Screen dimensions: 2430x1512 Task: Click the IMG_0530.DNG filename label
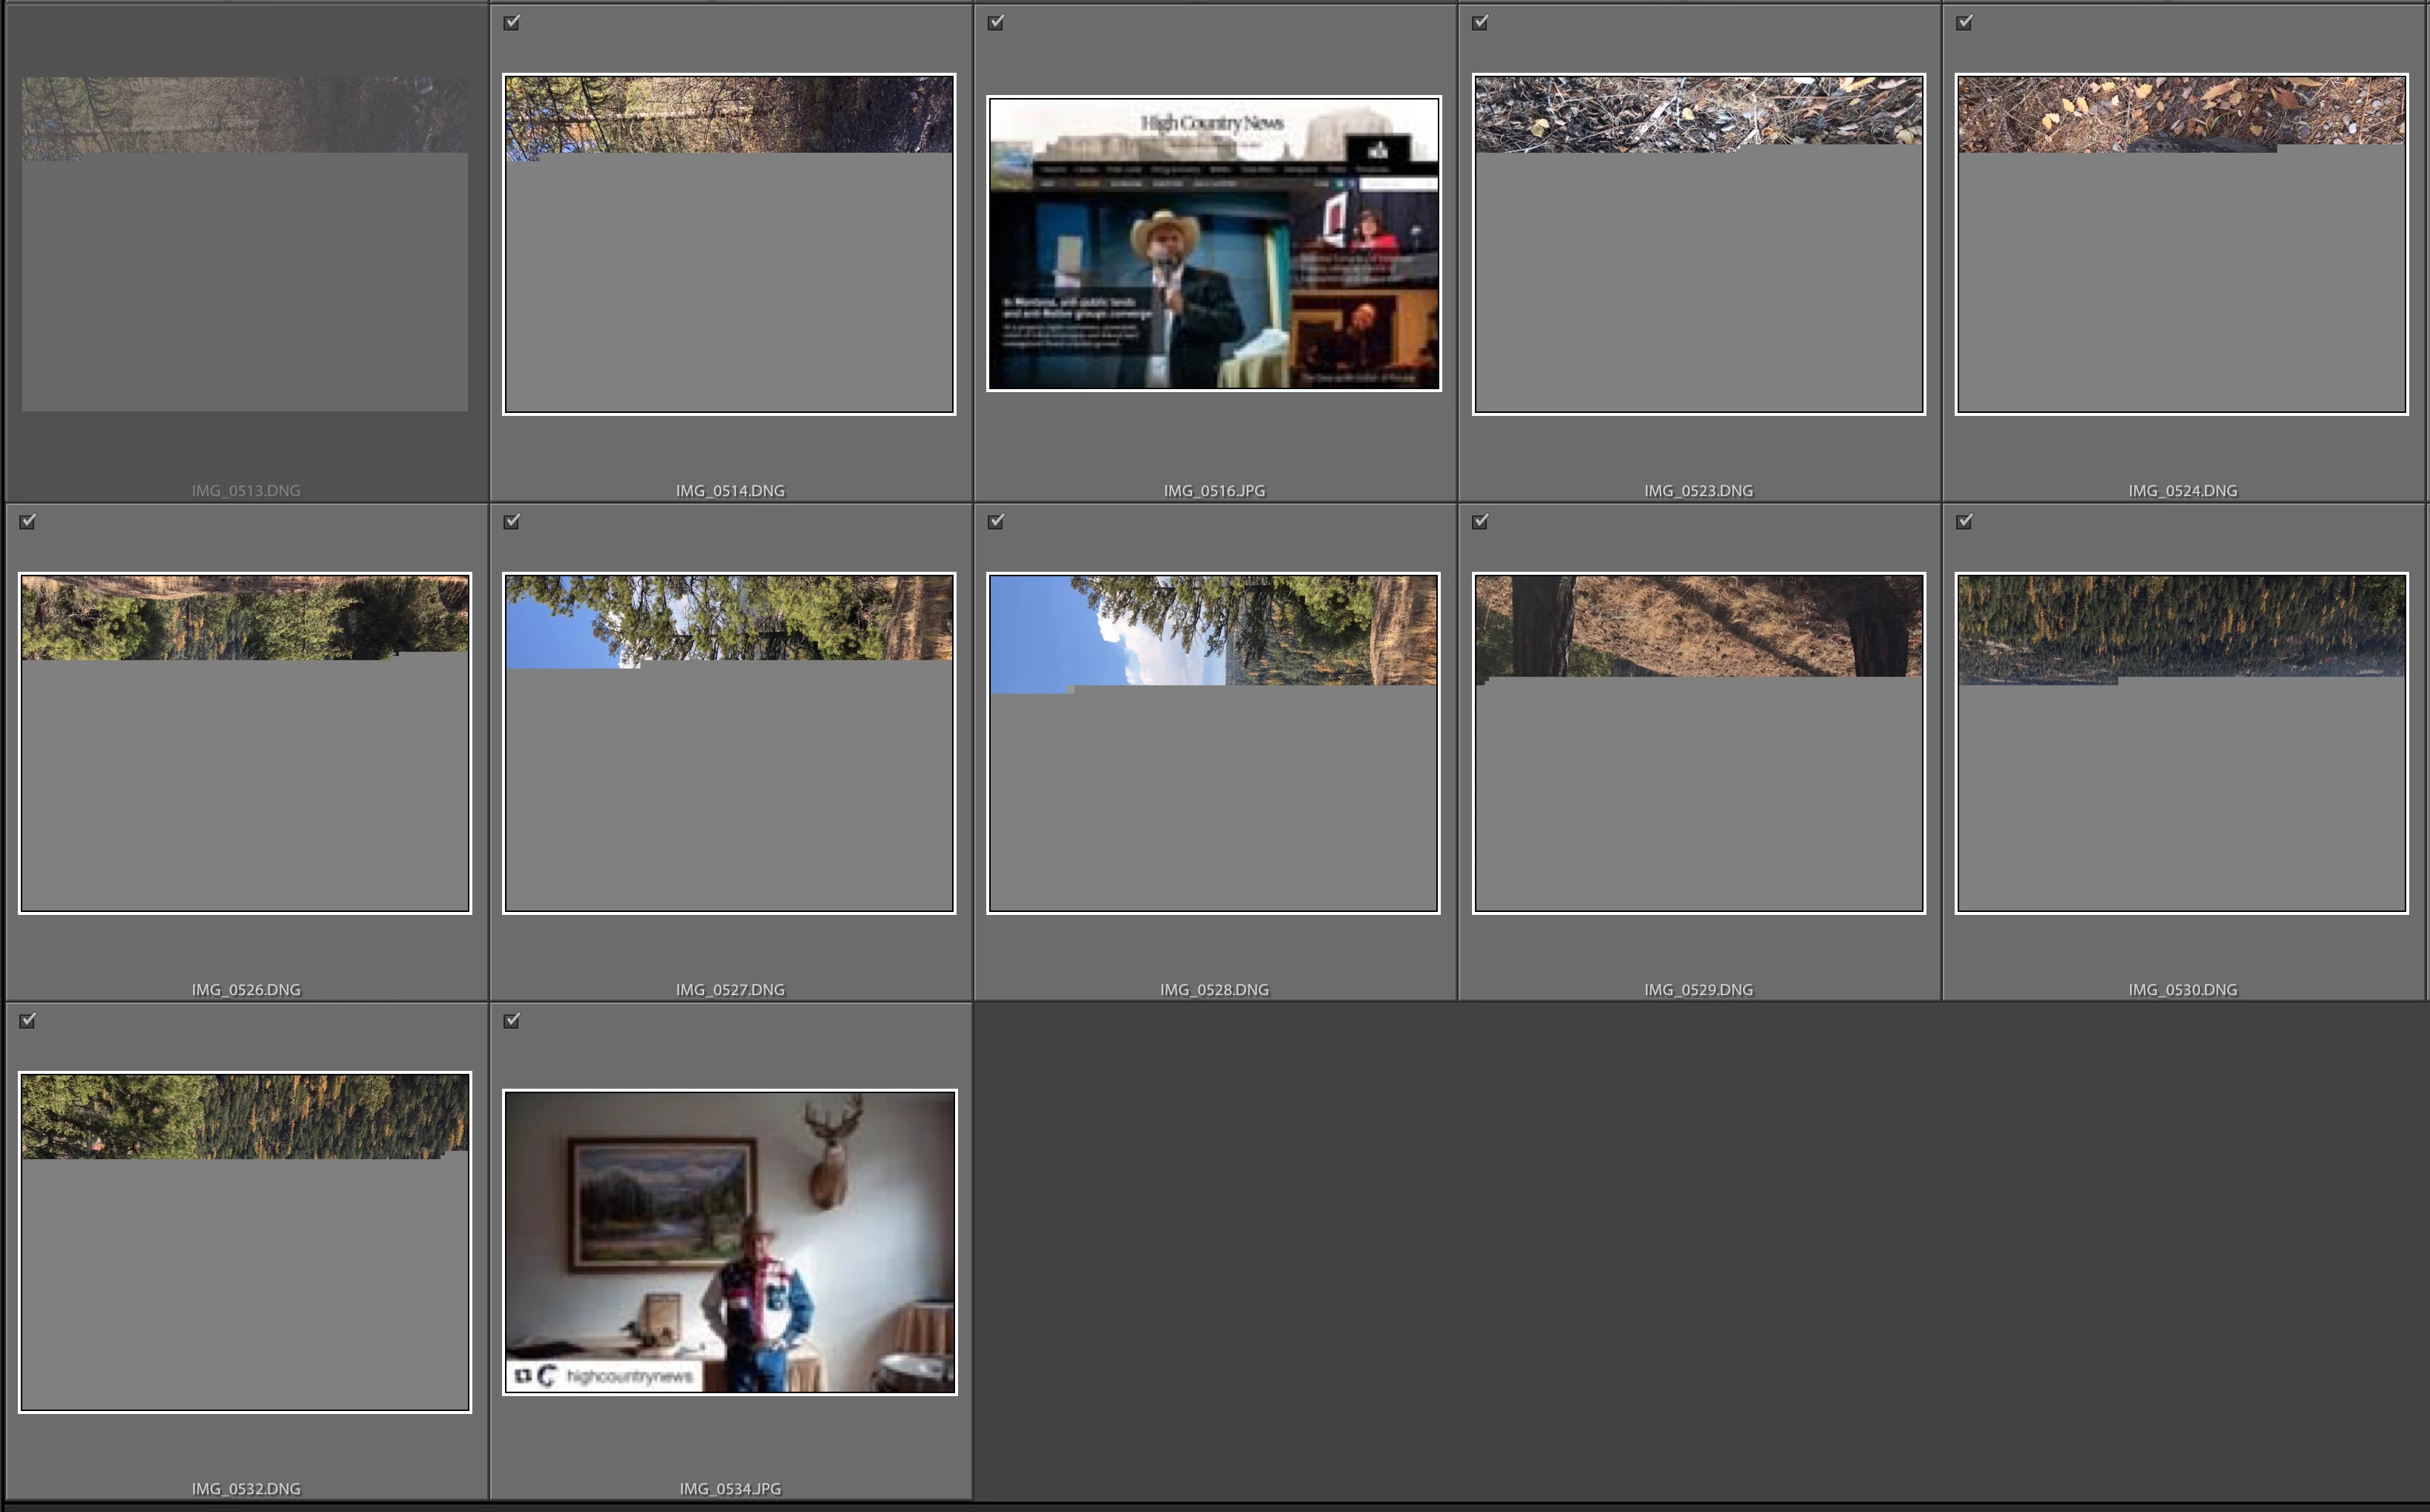pyautogui.click(x=2182, y=989)
